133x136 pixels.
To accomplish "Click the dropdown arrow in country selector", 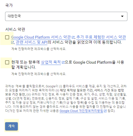I will point(122,16).
